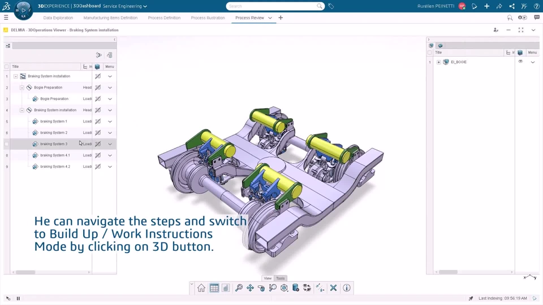Open the 3DEXPERIENCE compass
This screenshot has width=543, height=305.
point(23,10)
